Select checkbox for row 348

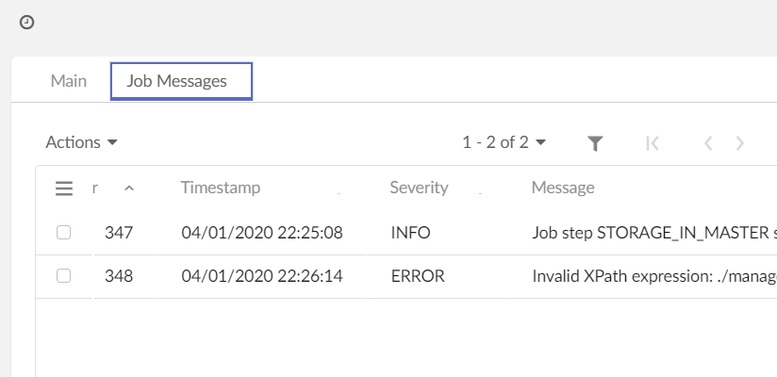coord(64,276)
